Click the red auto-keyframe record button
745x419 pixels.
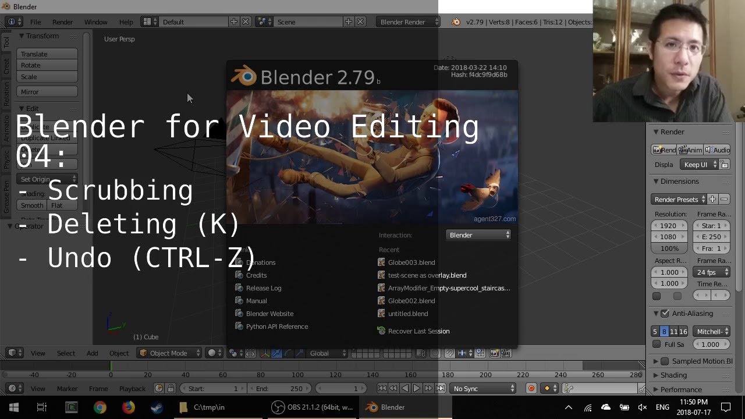pyautogui.click(x=531, y=388)
